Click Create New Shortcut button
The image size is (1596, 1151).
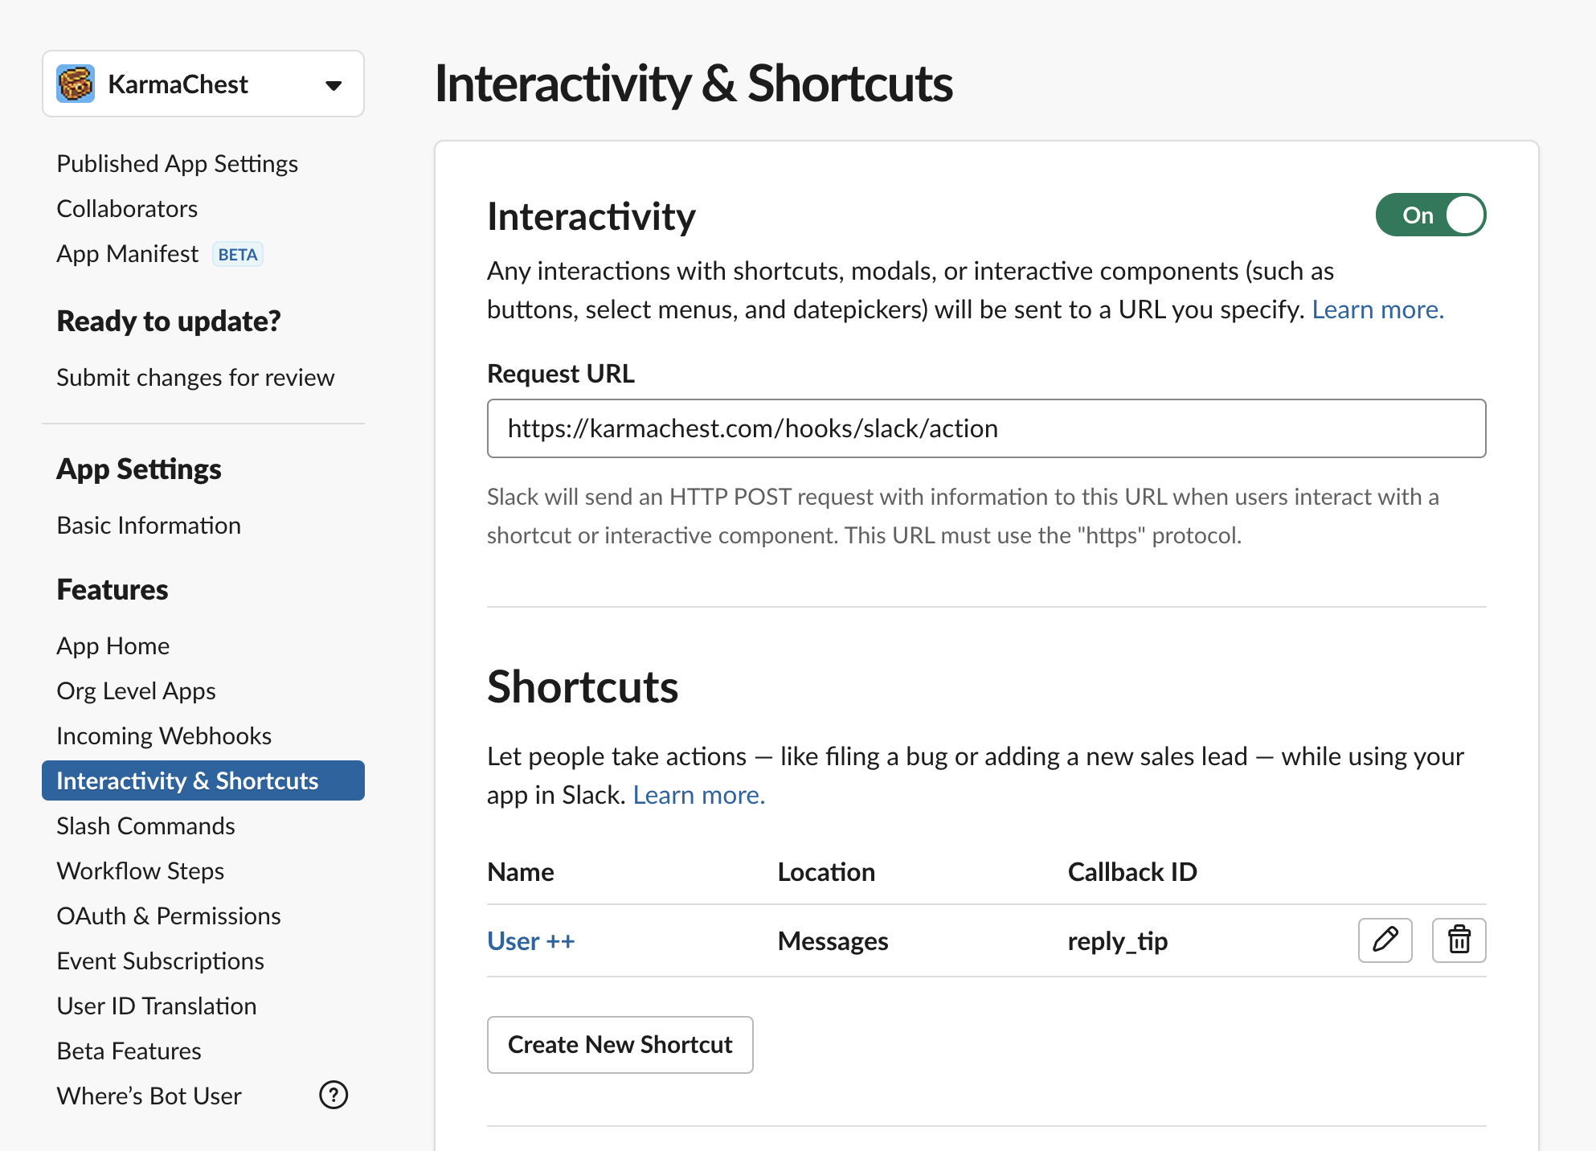tap(620, 1044)
